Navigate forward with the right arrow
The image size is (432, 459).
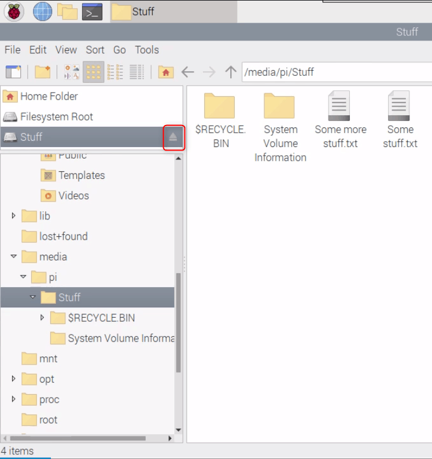(209, 72)
